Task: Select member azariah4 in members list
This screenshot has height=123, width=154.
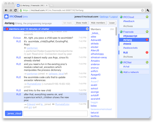Action: pyautogui.click(x=95, y=99)
